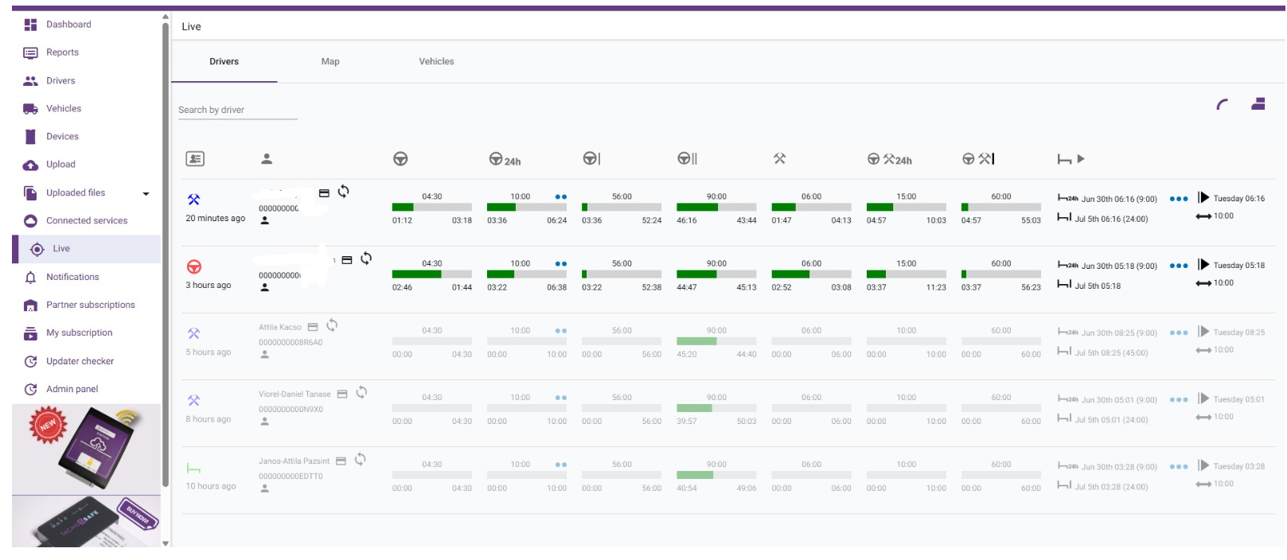
Task: Switch to the Vehicles tab
Action: pos(436,61)
